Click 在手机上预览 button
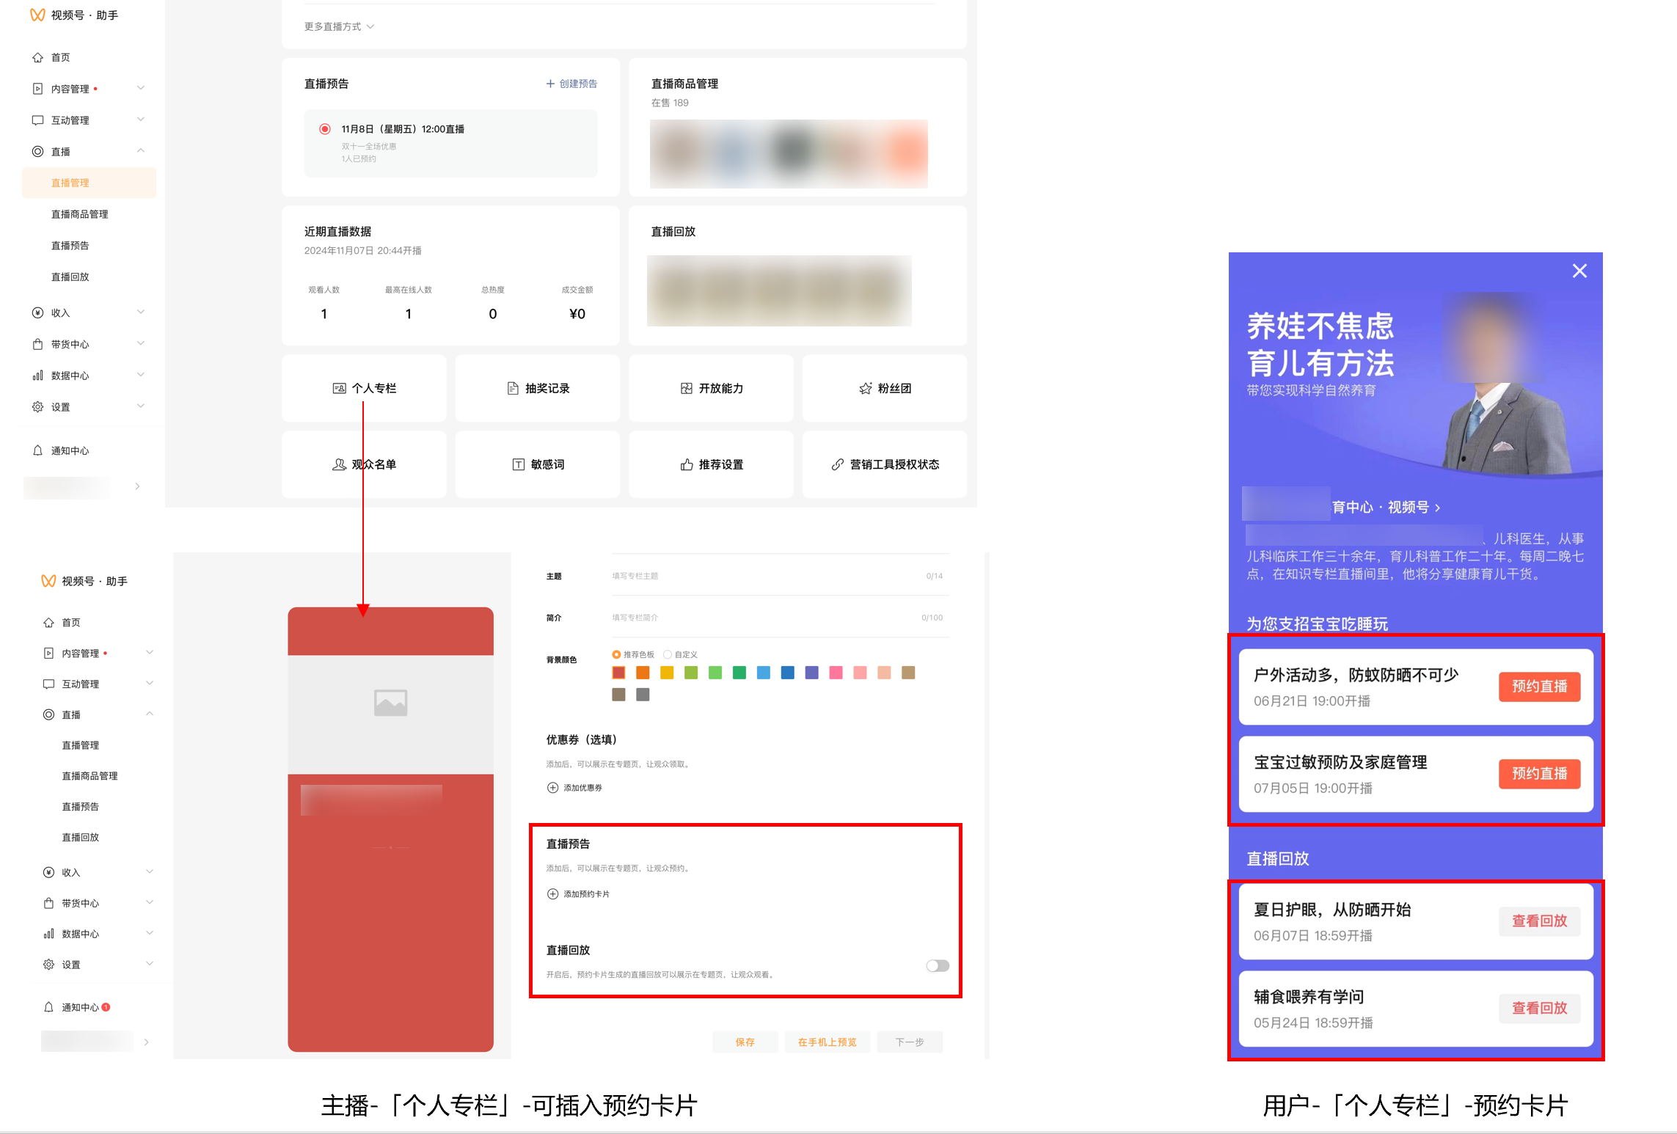The height and width of the screenshot is (1134, 1677). click(827, 1042)
